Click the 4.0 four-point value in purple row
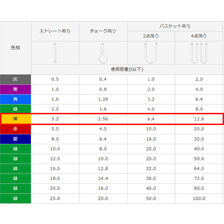Viewport: 224px width, 224px height. point(199,89)
